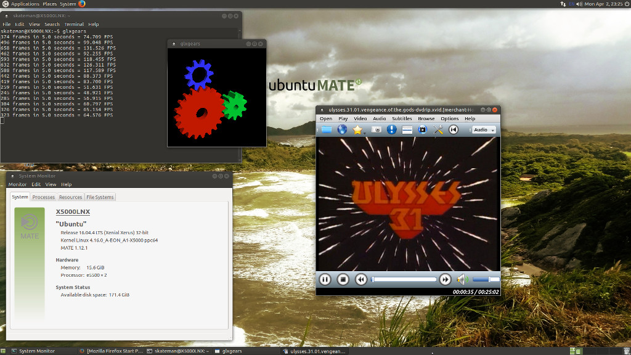
Task: Open the Video menu in SMPlayer
Action: tap(360, 119)
